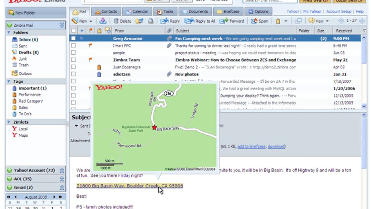This screenshot has height=209, width=371.
Task: Check the Zimbra Team message checkbox
Action: coord(74,60)
